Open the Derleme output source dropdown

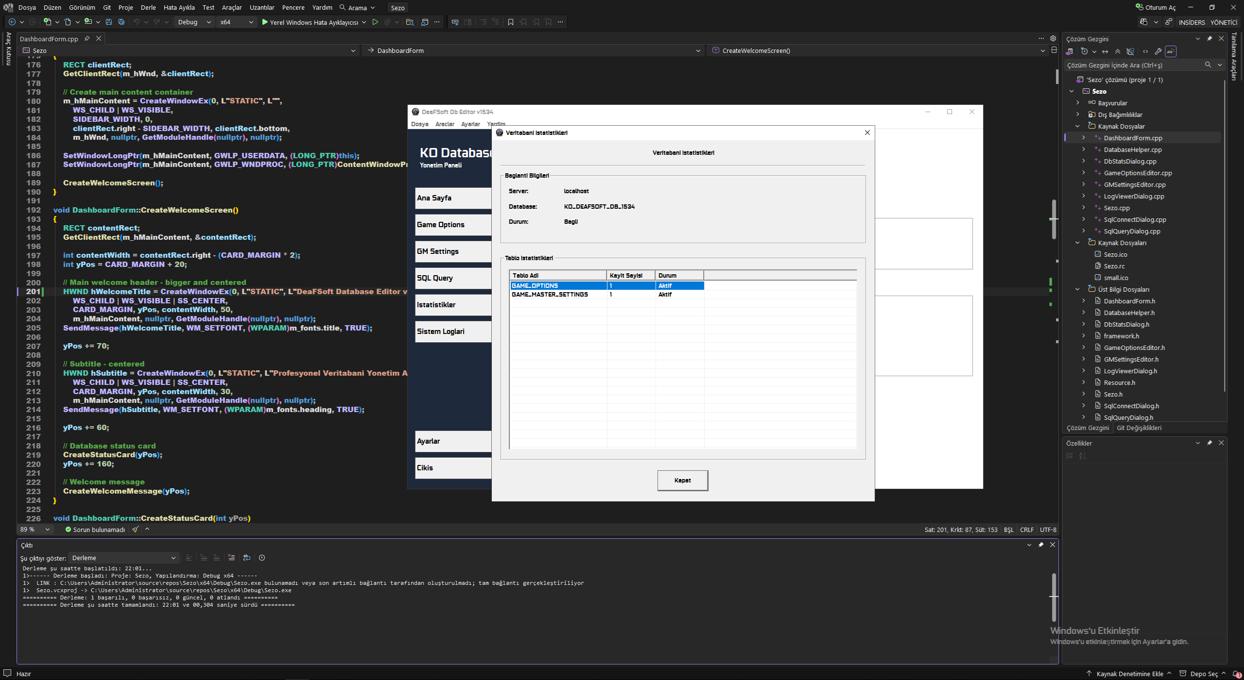click(x=124, y=558)
